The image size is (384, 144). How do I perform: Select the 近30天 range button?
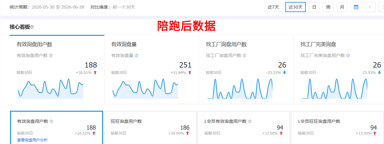click(x=295, y=7)
